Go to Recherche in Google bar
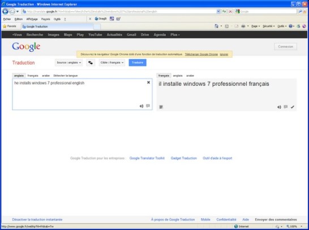 coord(35,34)
